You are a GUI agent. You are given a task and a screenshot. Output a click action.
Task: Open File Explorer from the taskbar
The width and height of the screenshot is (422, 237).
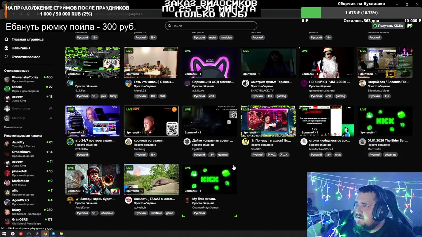(62, 234)
